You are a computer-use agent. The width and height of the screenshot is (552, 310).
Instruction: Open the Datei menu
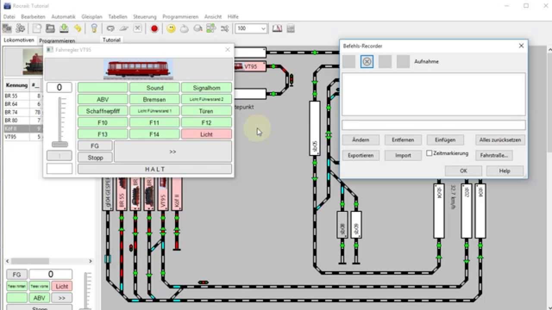click(x=9, y=17)
